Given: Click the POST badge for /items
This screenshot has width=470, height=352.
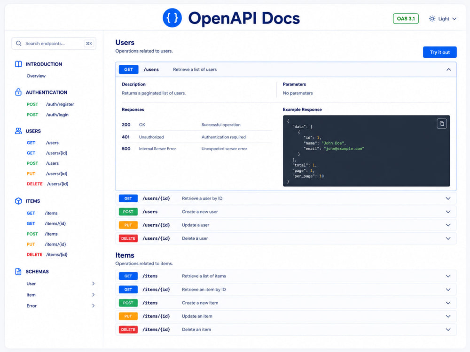Looking at the screenshot, I should click(128, 303).
